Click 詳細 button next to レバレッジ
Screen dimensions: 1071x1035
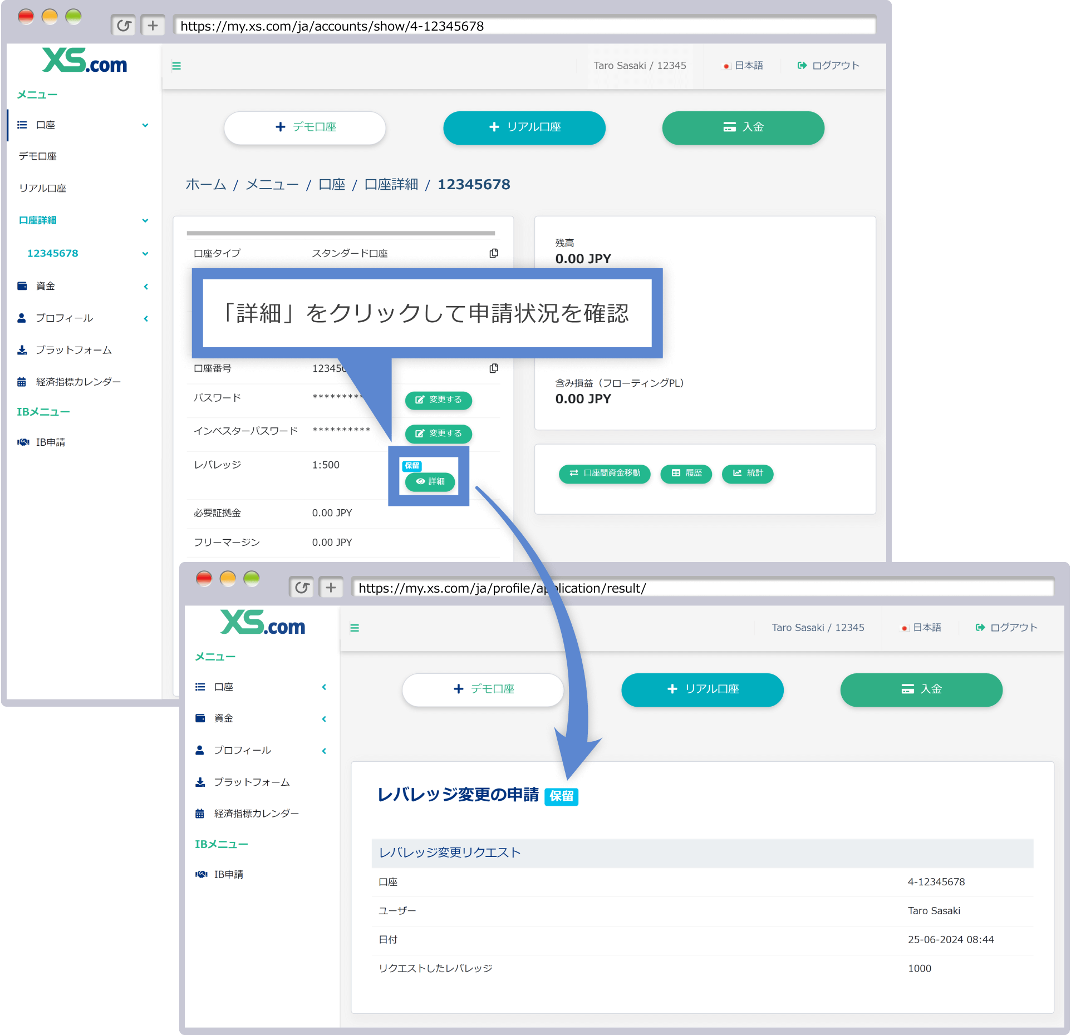tap(430, 481)
